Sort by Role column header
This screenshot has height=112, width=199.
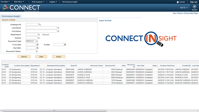coord(124,66)
